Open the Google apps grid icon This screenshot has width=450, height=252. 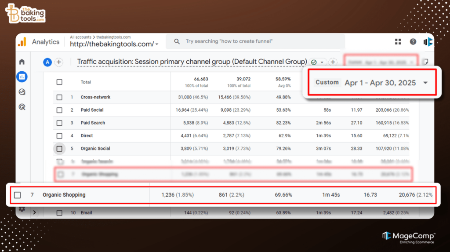pos(398,42)
